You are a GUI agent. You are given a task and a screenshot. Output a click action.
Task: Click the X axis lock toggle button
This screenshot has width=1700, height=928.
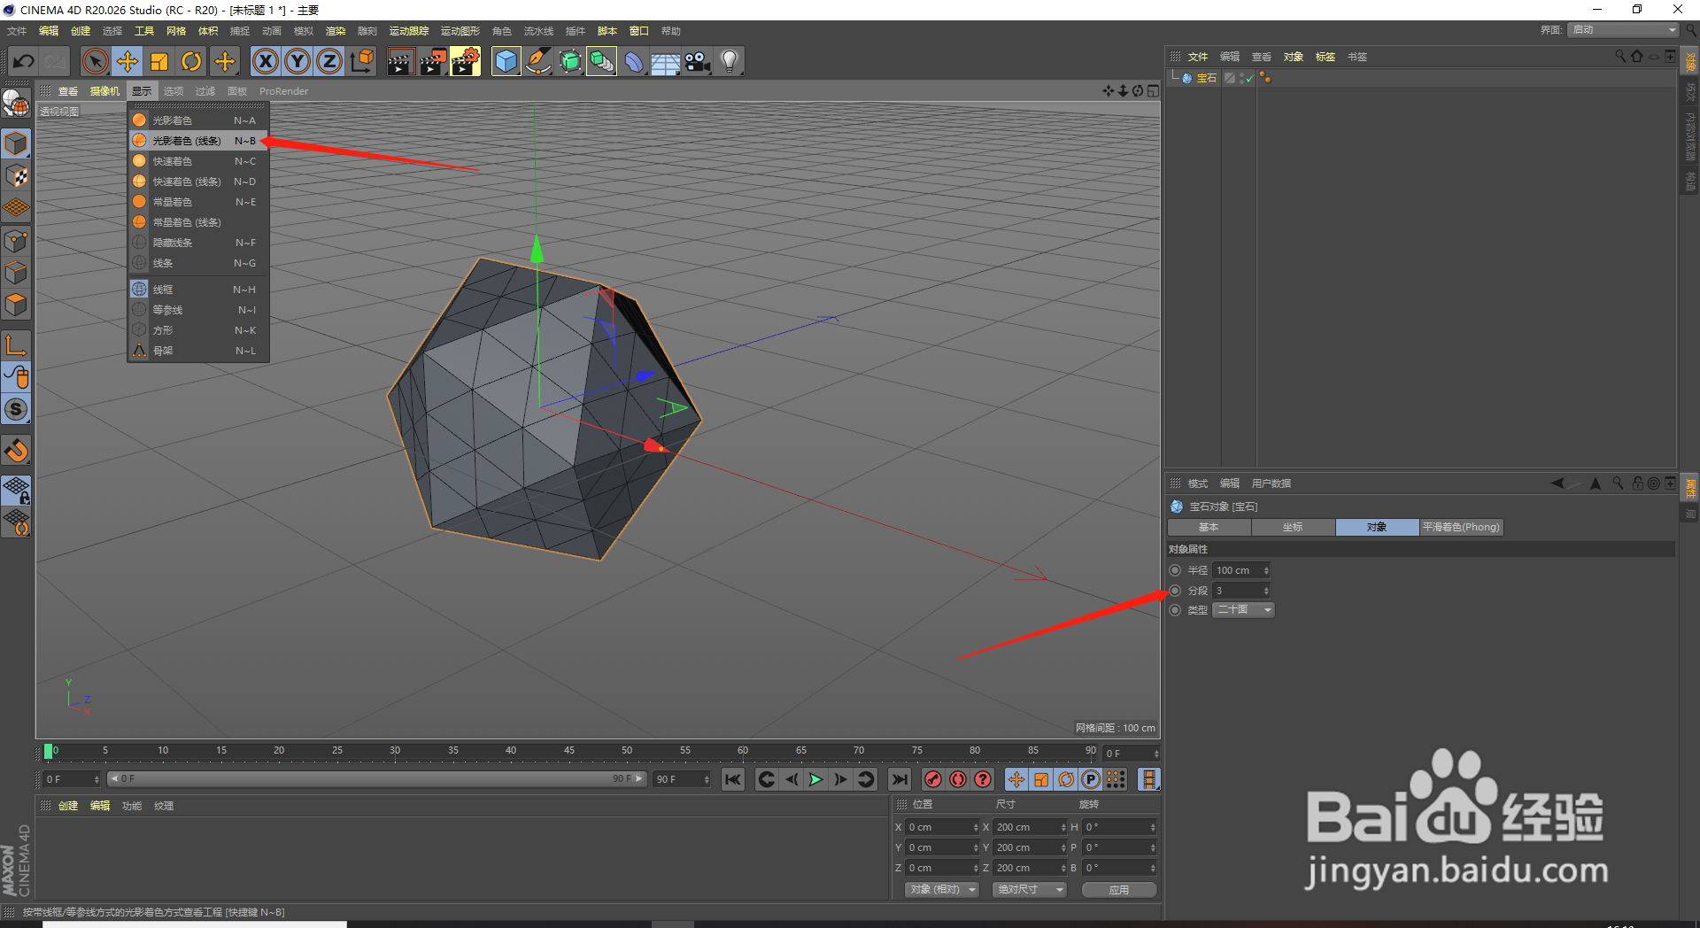[266, 61]
